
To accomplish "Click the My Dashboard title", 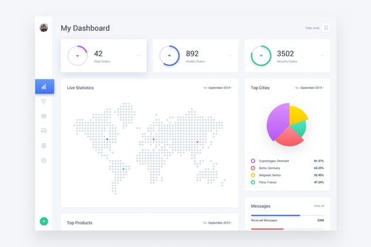I will [85, 28].
